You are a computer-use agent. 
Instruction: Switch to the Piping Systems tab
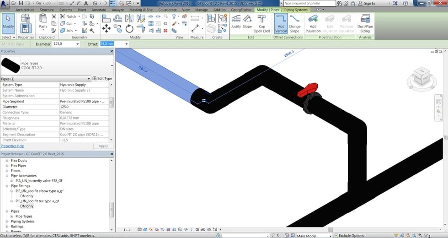tap(296, 10)
